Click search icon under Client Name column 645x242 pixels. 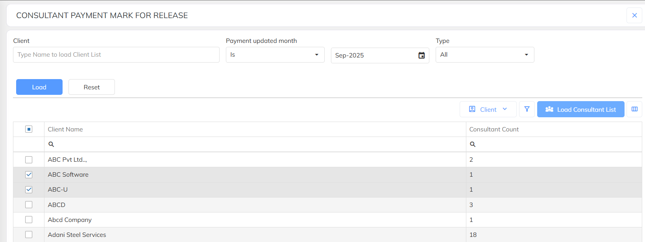(51, 144)
